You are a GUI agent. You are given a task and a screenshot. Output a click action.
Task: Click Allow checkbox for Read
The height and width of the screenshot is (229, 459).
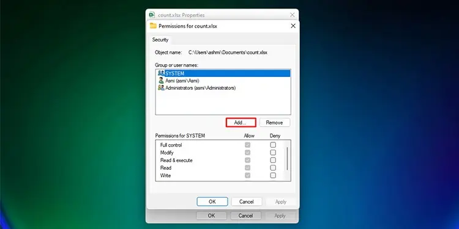click(x=248, y=168)
